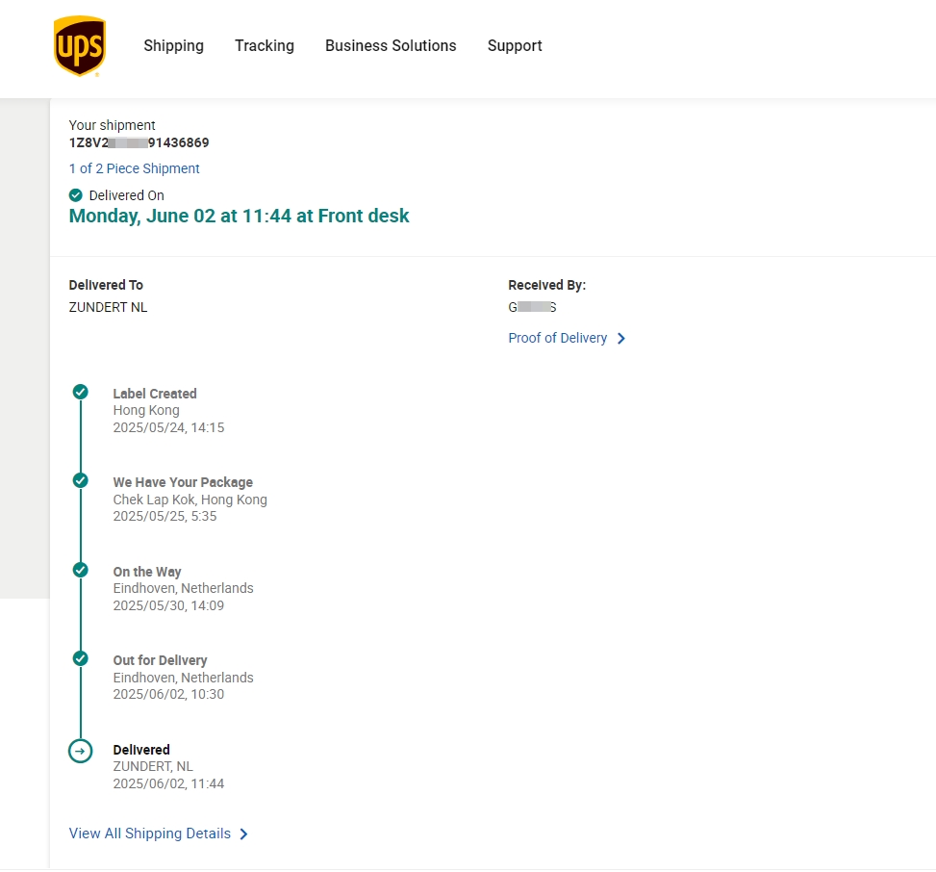Click the green check icon beside Delivered On

76,195
